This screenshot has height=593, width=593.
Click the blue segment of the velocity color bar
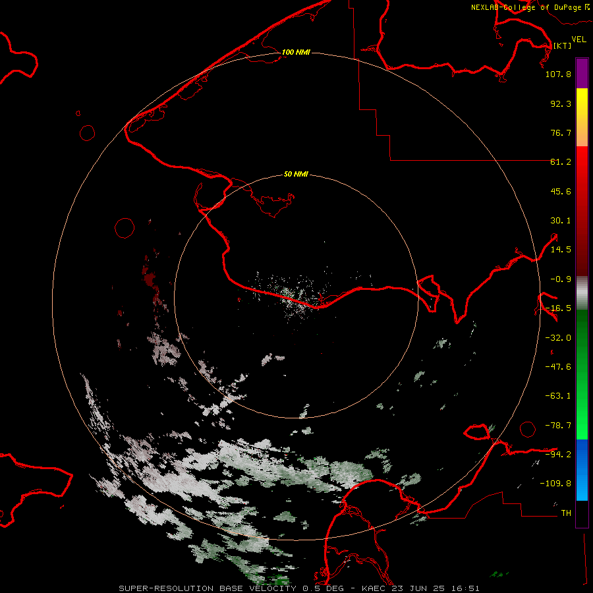582,470
